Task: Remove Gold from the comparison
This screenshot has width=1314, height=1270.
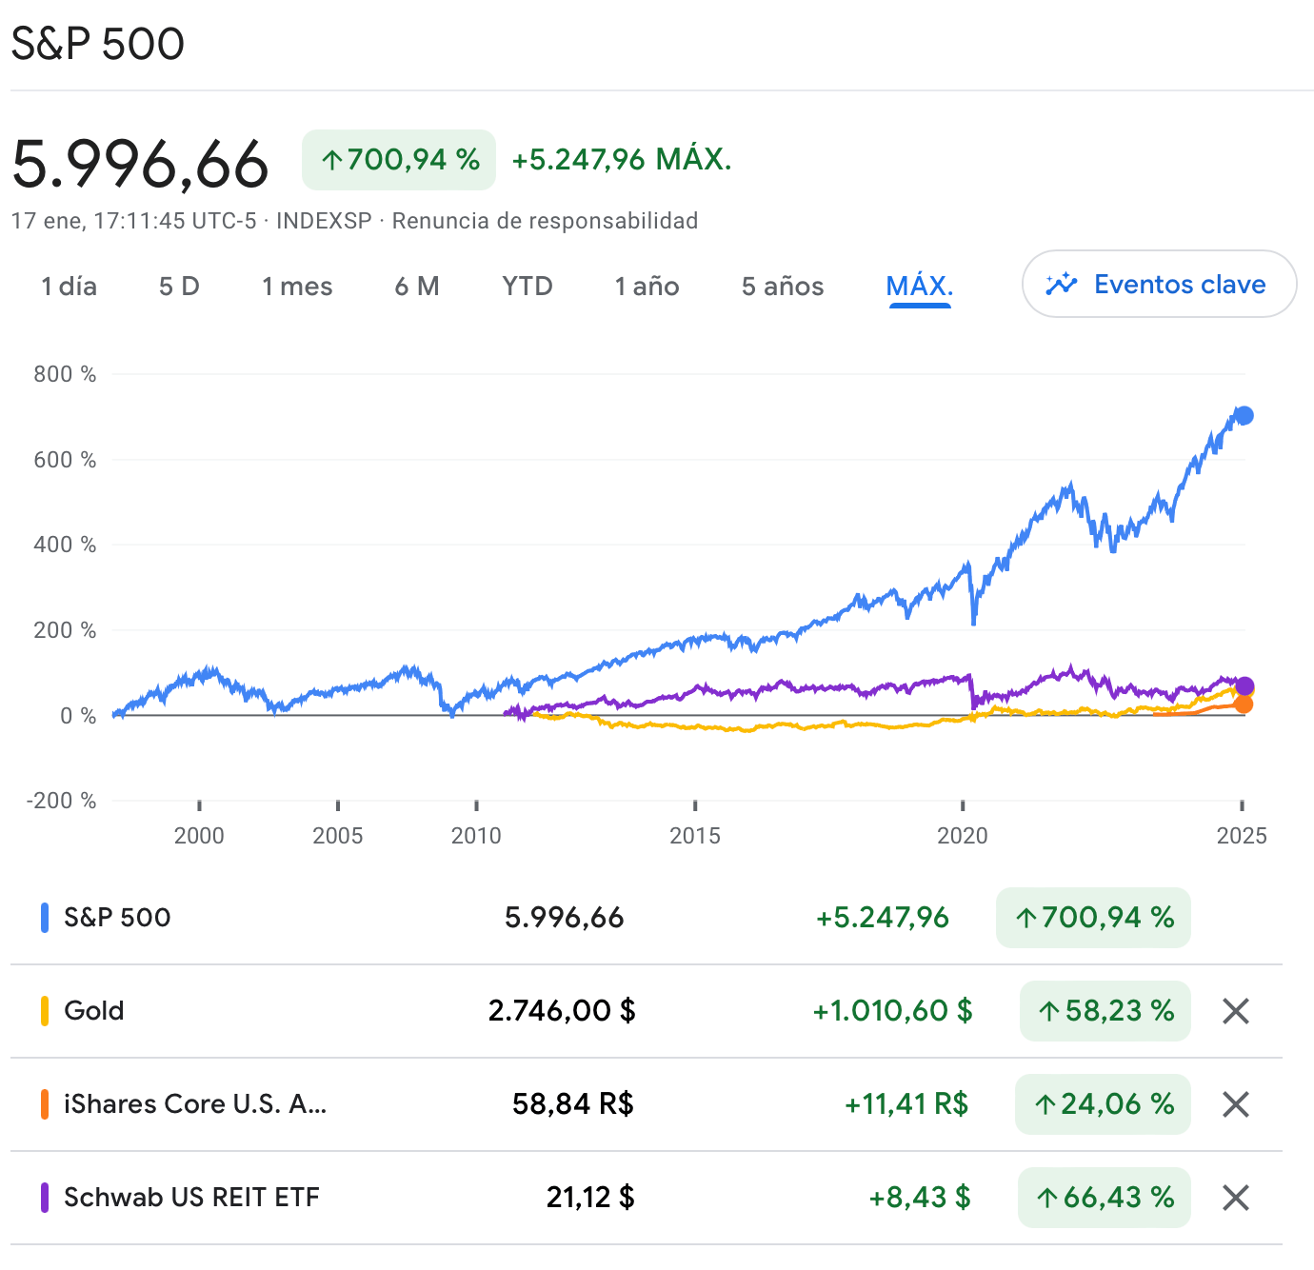Action: coord(1235,1011)
